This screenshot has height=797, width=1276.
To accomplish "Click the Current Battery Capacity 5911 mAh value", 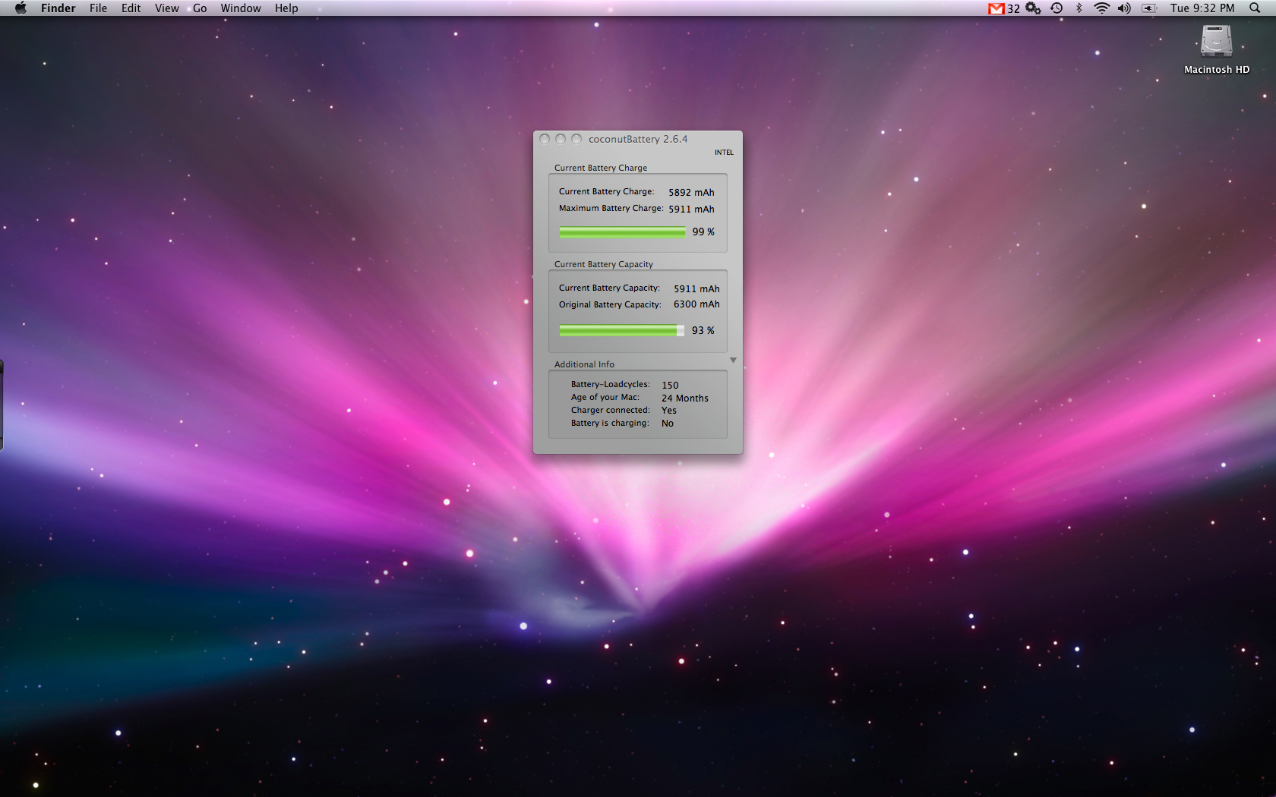I will 696,289.
